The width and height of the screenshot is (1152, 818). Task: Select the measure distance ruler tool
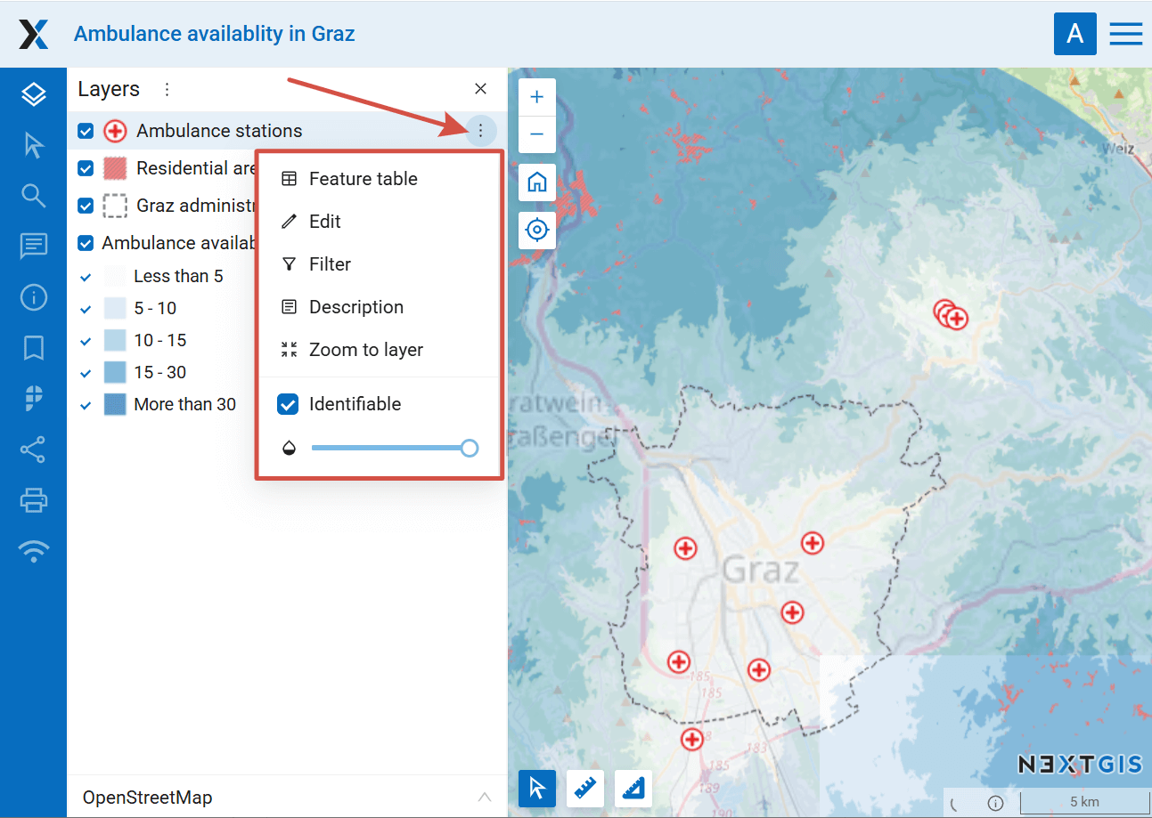[585, 789]
